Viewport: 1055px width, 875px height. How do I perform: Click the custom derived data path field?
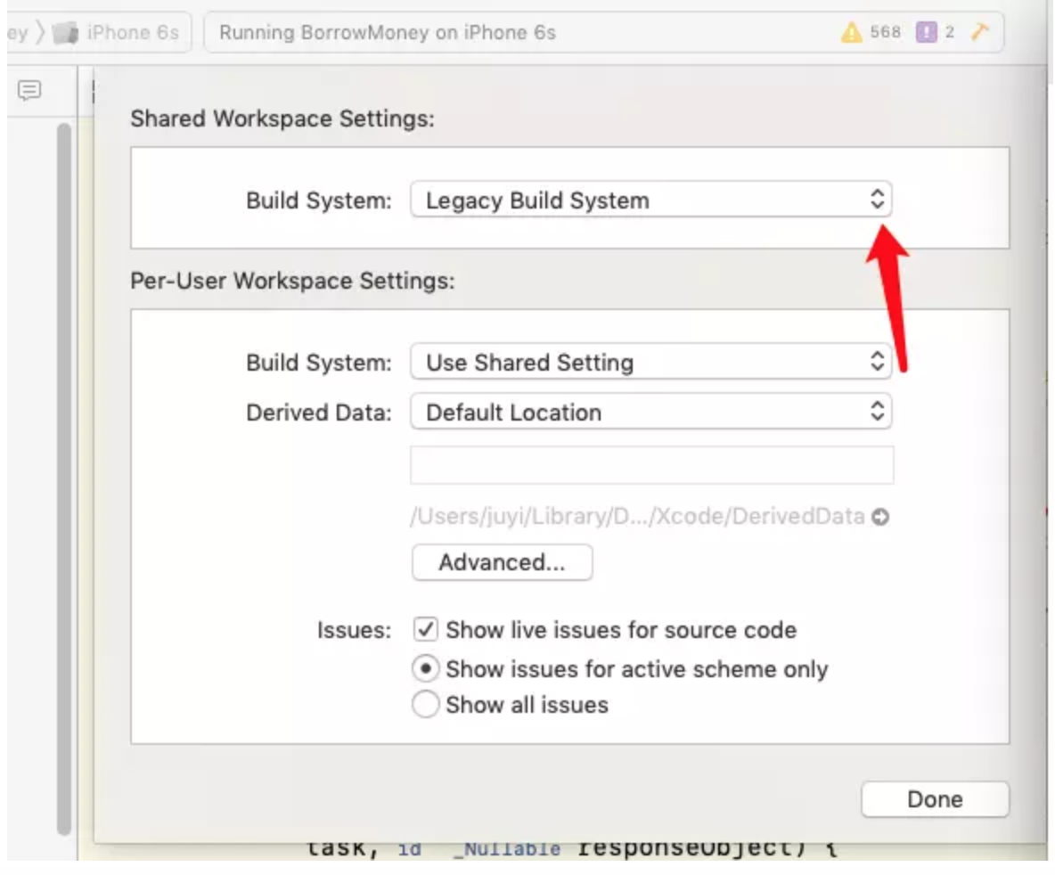650,463
